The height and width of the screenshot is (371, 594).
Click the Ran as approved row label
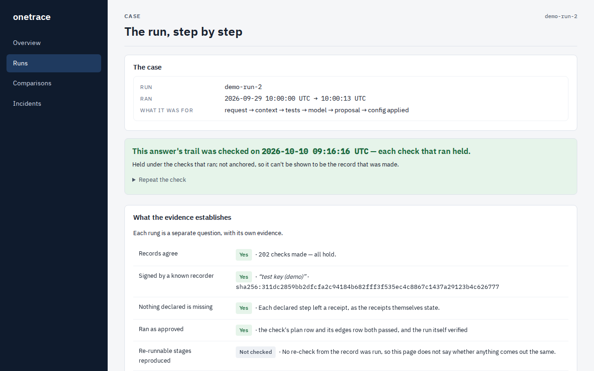pos(161,329)
